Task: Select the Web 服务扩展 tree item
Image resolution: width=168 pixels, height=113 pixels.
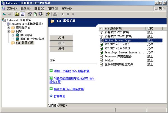Action: click(x=24, y=43)
